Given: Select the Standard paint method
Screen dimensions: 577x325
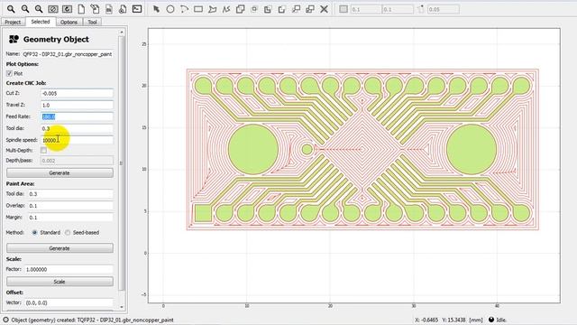Looking at the screenshot, I should [34, 233].
